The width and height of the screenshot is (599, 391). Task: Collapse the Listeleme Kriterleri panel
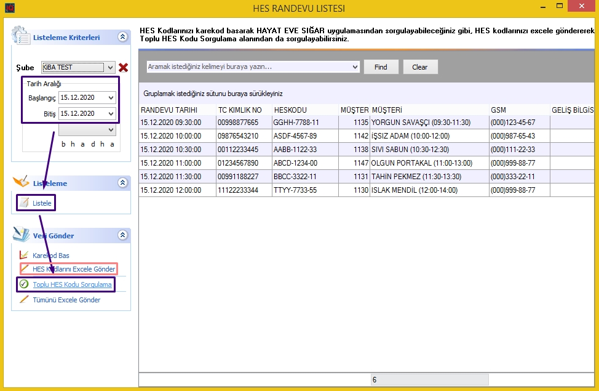coord(122,37)
